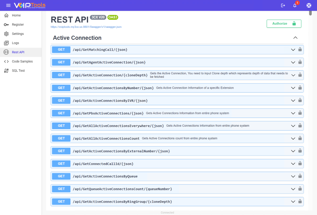
Task: Click the logout icon in header
Action: [283, 5]
